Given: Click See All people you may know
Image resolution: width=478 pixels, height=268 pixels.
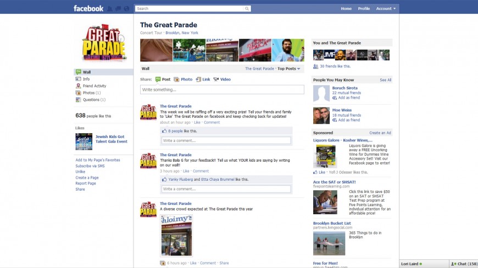Looking at the screenshot, I should click(385, 80).
